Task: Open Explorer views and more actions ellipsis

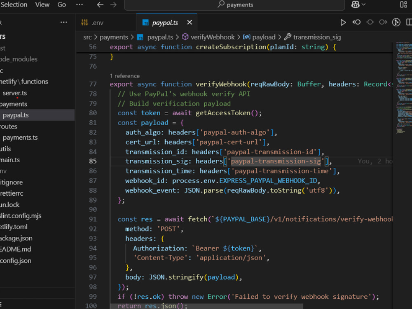Action: (63, 22)
